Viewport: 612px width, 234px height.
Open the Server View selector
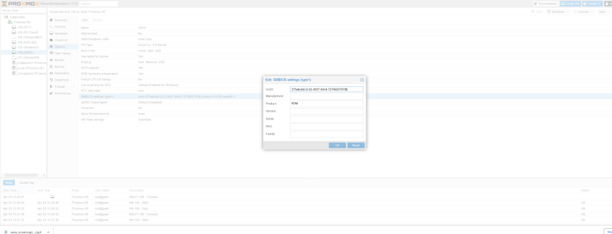[x=23, y=11]
